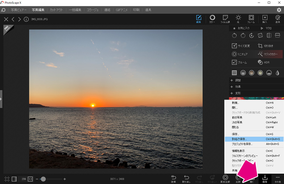Toggle the 原本比較 original compare button

[x=225, y=179]
